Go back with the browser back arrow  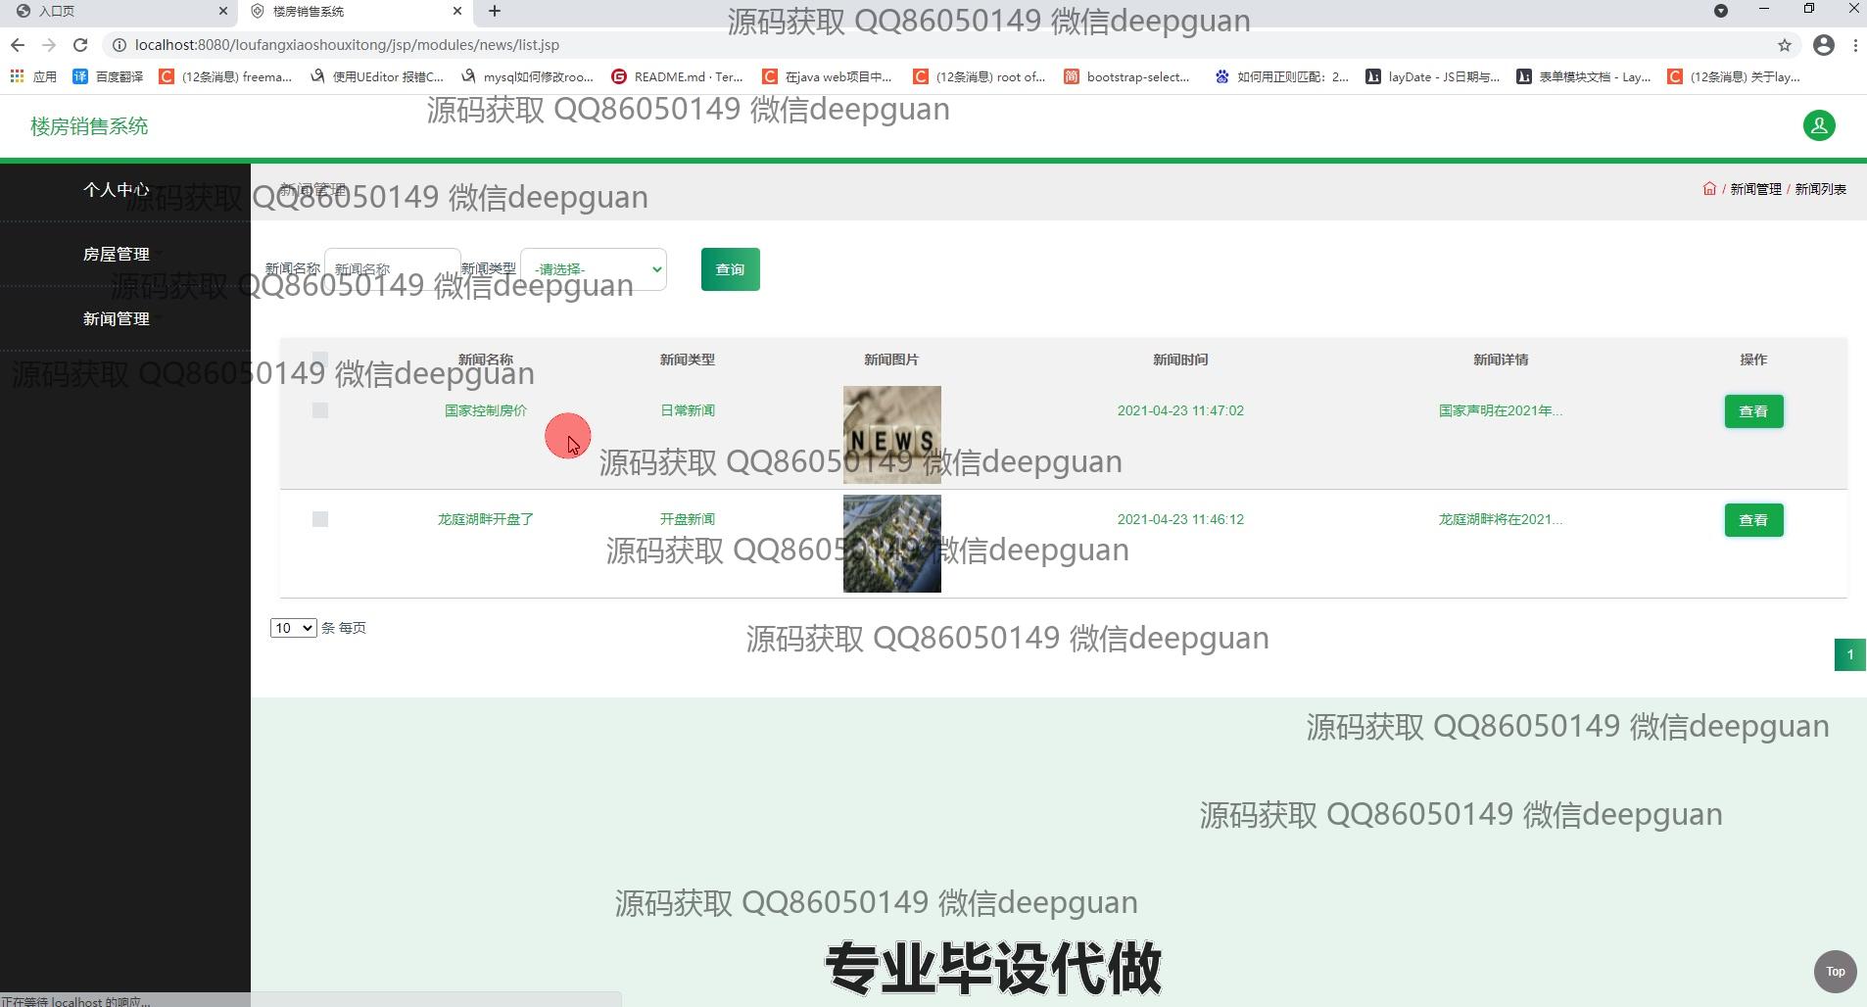pos(18,45)
